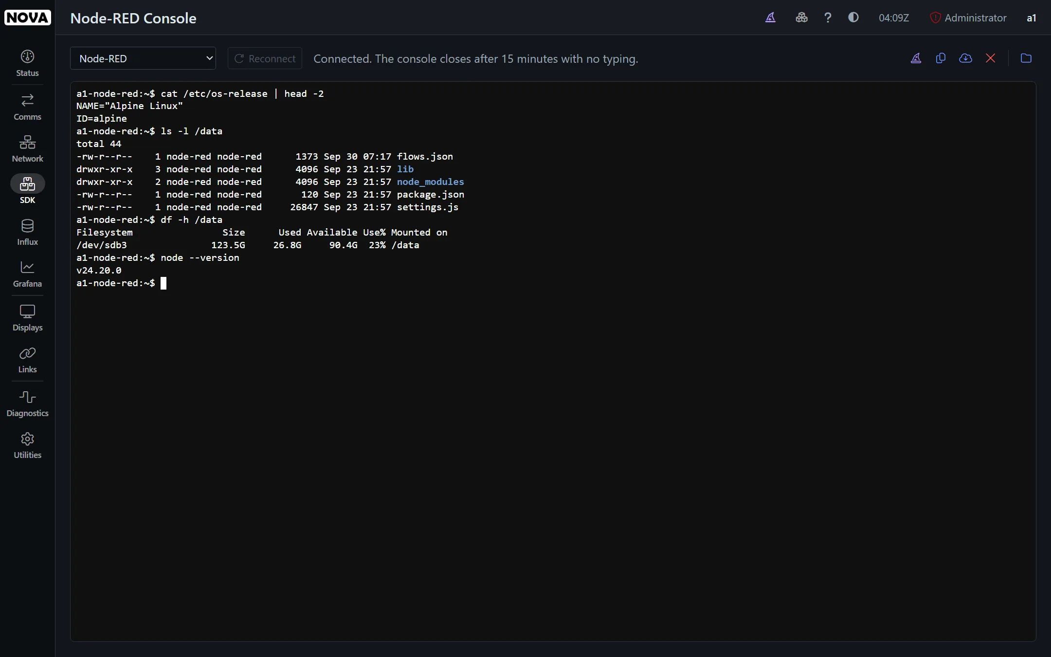Screen dimensions: 1051x657
Task: Click the Administrator user label
Action: pos(968,18)
